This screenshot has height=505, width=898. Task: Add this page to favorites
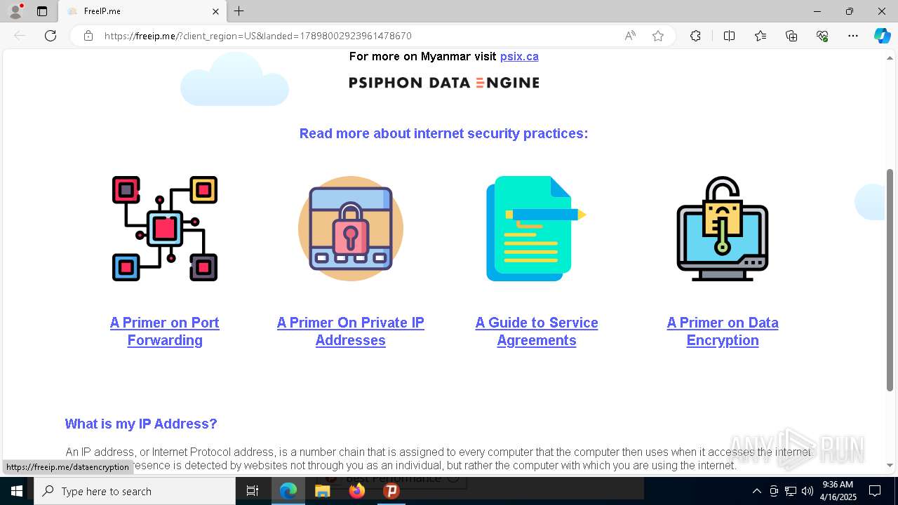(658, 36)
